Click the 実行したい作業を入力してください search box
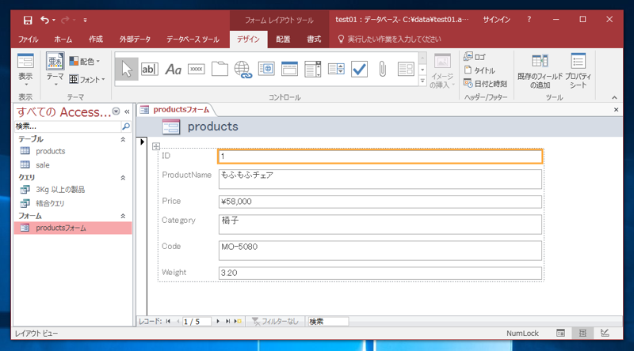Image resolution: width=634 pixels, height=351 pixels. tap(394, 40)
